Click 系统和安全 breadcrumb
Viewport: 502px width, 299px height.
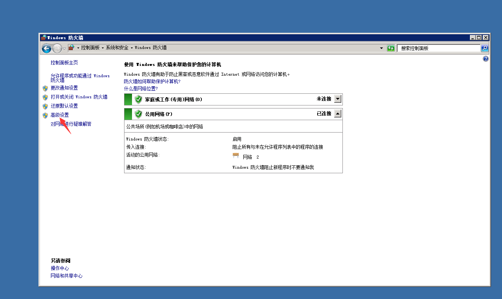point(117,48)
